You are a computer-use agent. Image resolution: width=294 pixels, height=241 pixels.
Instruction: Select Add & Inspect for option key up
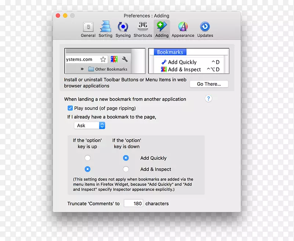tap(87, 169)
